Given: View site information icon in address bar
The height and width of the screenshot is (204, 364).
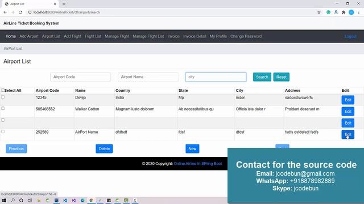Looking at the screenshot, I should 30,12.
